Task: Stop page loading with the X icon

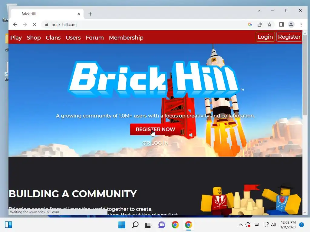Action: (x=35, y=24)
